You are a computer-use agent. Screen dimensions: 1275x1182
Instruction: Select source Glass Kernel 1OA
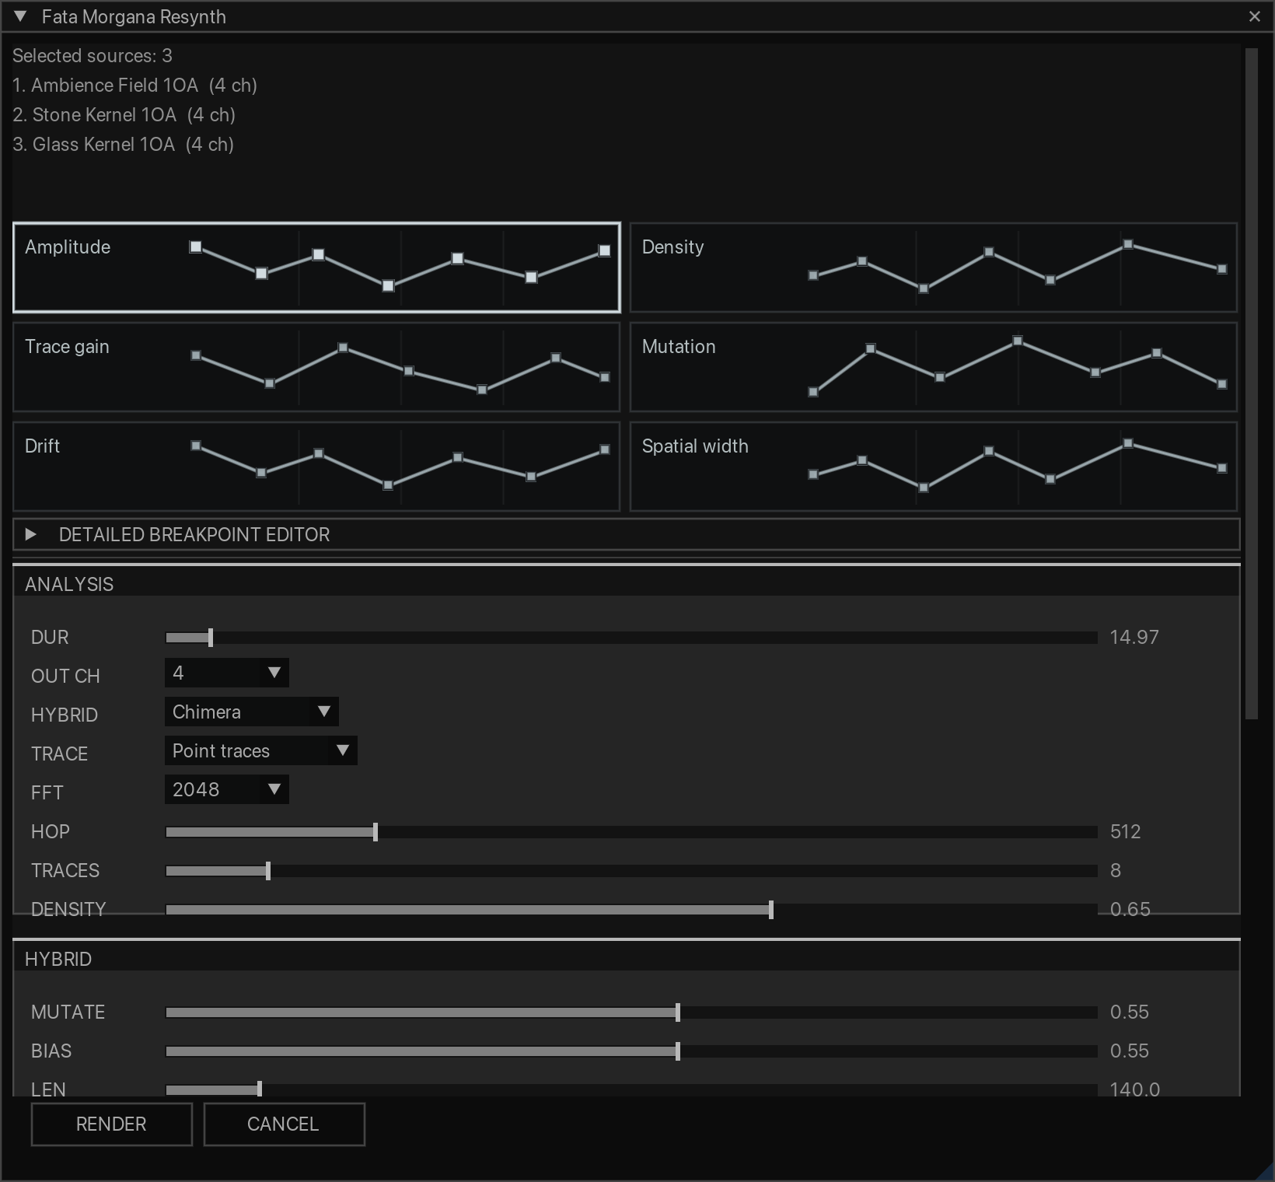[x=123, y=144]
